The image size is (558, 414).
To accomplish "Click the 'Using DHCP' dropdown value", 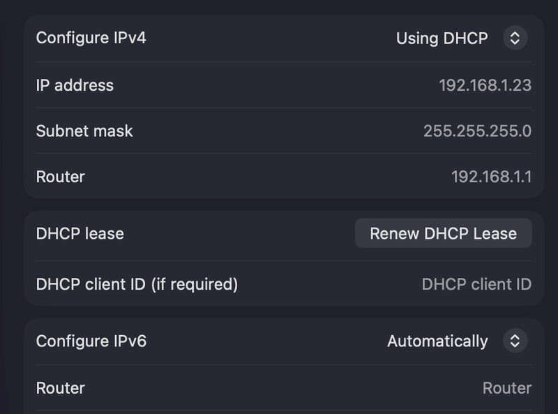I will 442,38.
